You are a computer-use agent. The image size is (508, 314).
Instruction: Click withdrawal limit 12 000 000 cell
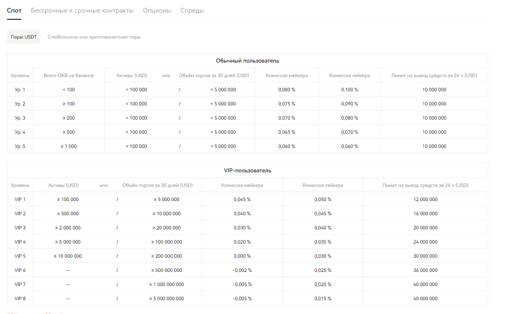click(425, 199)
